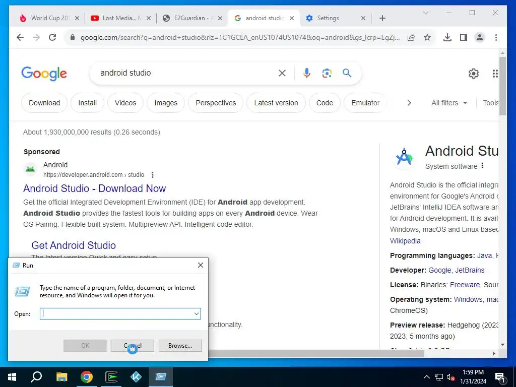Open the Windows operating system link
The width and height of the screenshot is (516, 387).
[468, 299]
